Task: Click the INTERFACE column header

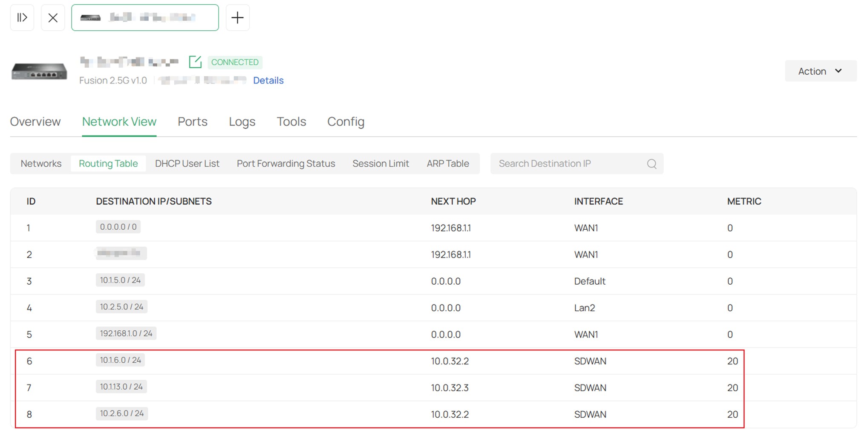Action: click(599, 202)
